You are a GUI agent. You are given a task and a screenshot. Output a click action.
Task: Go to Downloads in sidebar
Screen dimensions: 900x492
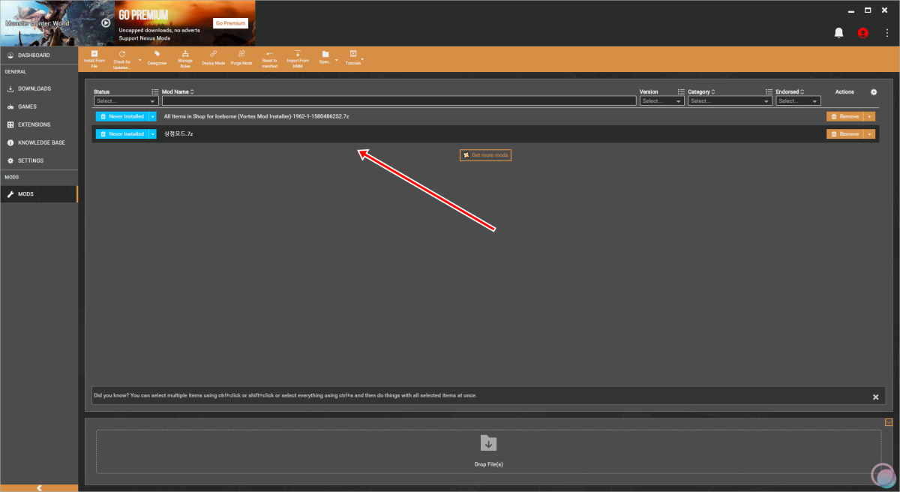(39, 88)
